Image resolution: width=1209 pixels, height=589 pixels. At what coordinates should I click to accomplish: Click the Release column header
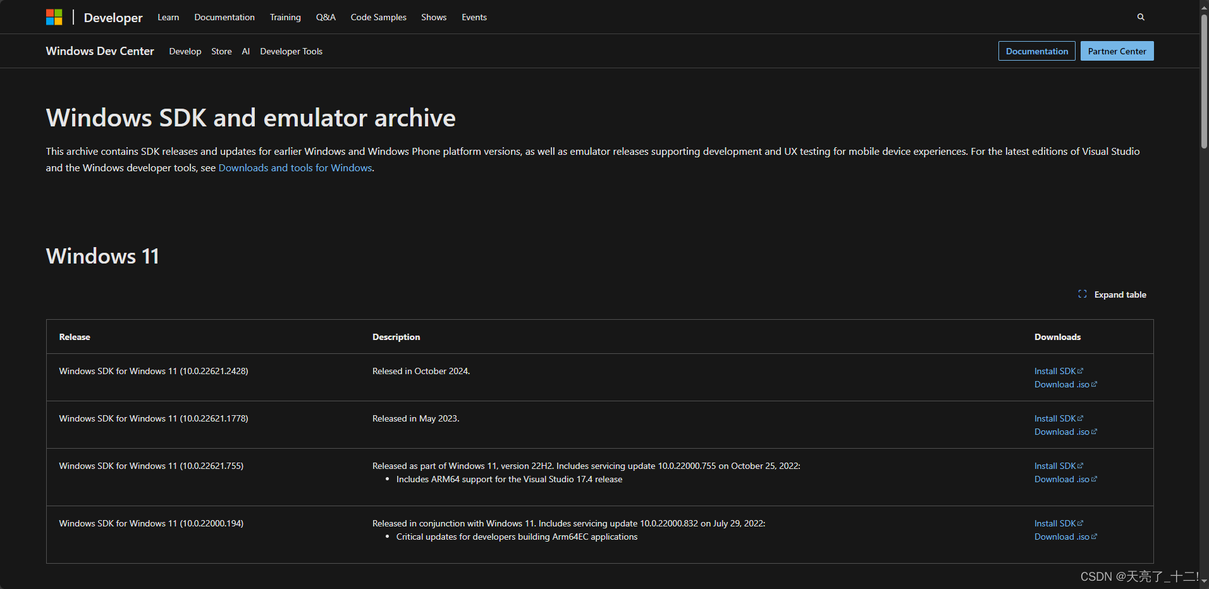point(75,337)
